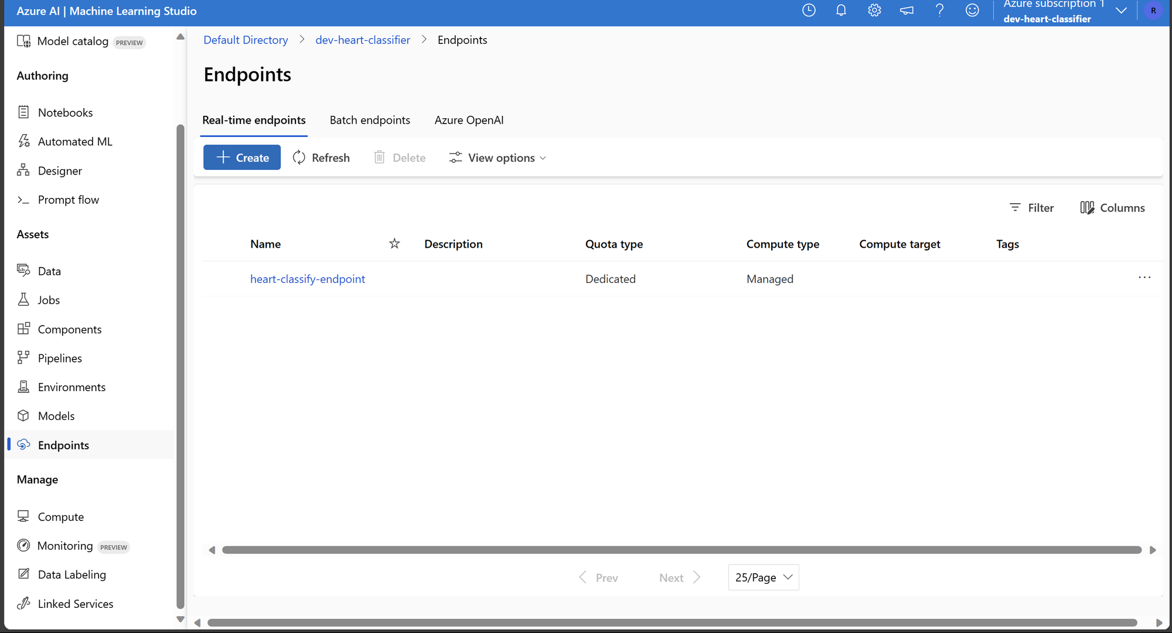Expand the three-dot menu for heart-classify-endpoint
The height and width of the screenshot is (633, 1172).
click(x=1144, y=278)
